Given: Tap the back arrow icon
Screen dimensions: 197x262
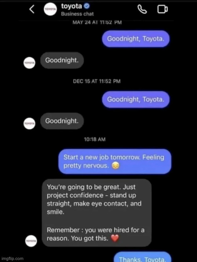Looking at the screenshot, I should coord(32,9).
